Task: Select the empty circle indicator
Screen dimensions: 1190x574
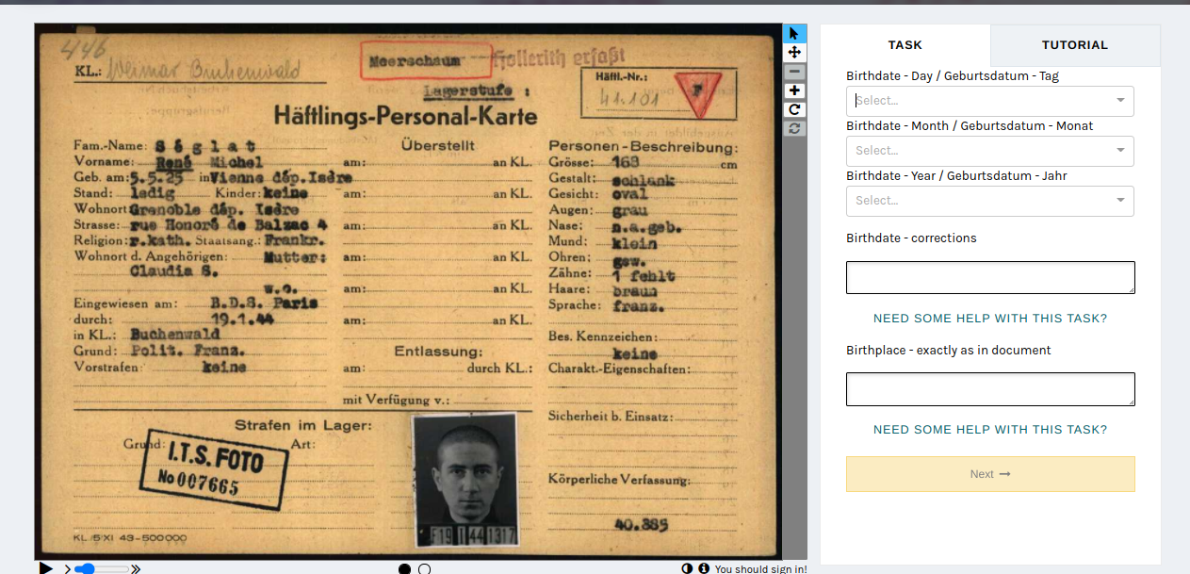Action: tap(424, 568)
